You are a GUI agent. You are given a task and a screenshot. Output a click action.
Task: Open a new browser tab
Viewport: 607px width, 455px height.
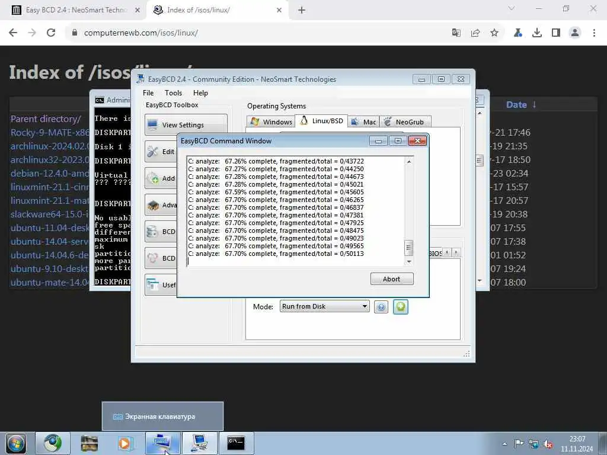[302, 11]
